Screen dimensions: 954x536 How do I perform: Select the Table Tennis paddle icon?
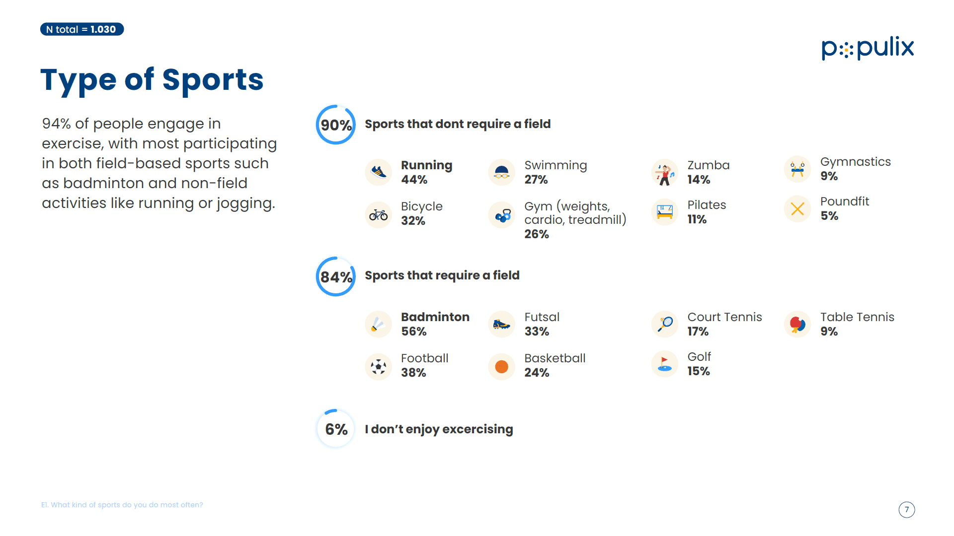click(797, 324)
